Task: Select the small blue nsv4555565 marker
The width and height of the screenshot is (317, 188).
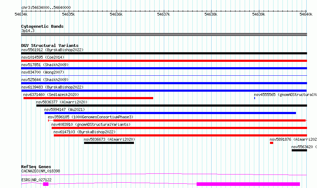Action: 255,98
